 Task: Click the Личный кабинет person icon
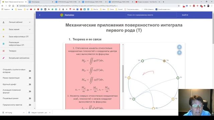[x=4, y=22]
